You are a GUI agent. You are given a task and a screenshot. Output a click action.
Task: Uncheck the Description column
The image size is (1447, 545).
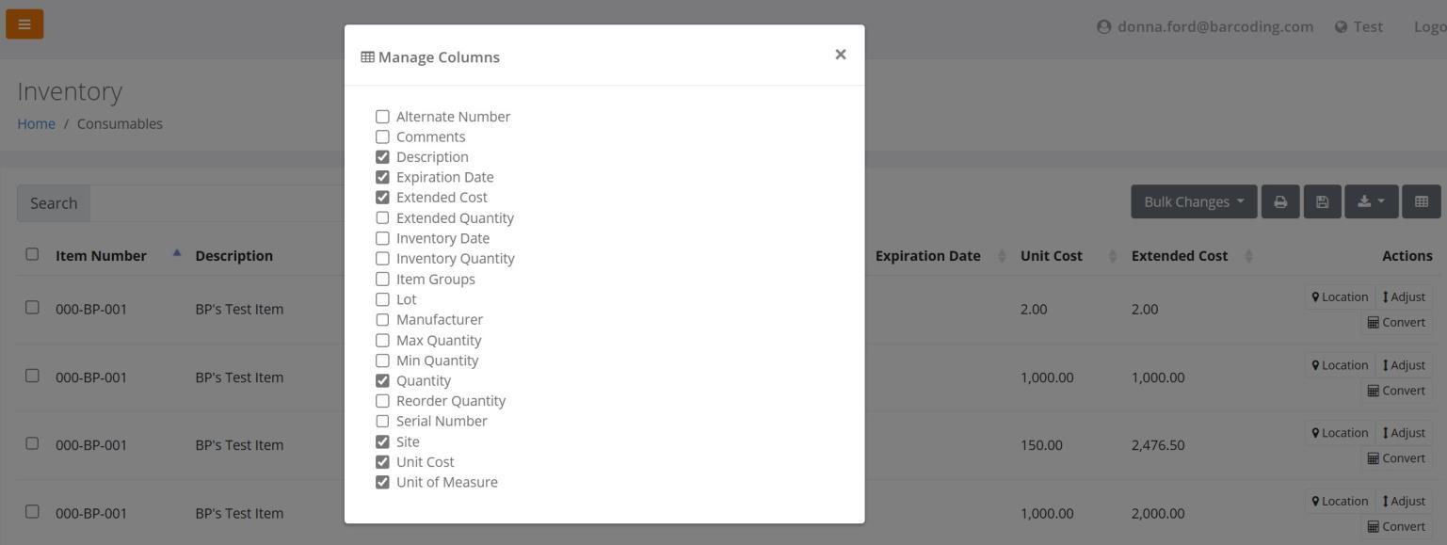point(382,157)
